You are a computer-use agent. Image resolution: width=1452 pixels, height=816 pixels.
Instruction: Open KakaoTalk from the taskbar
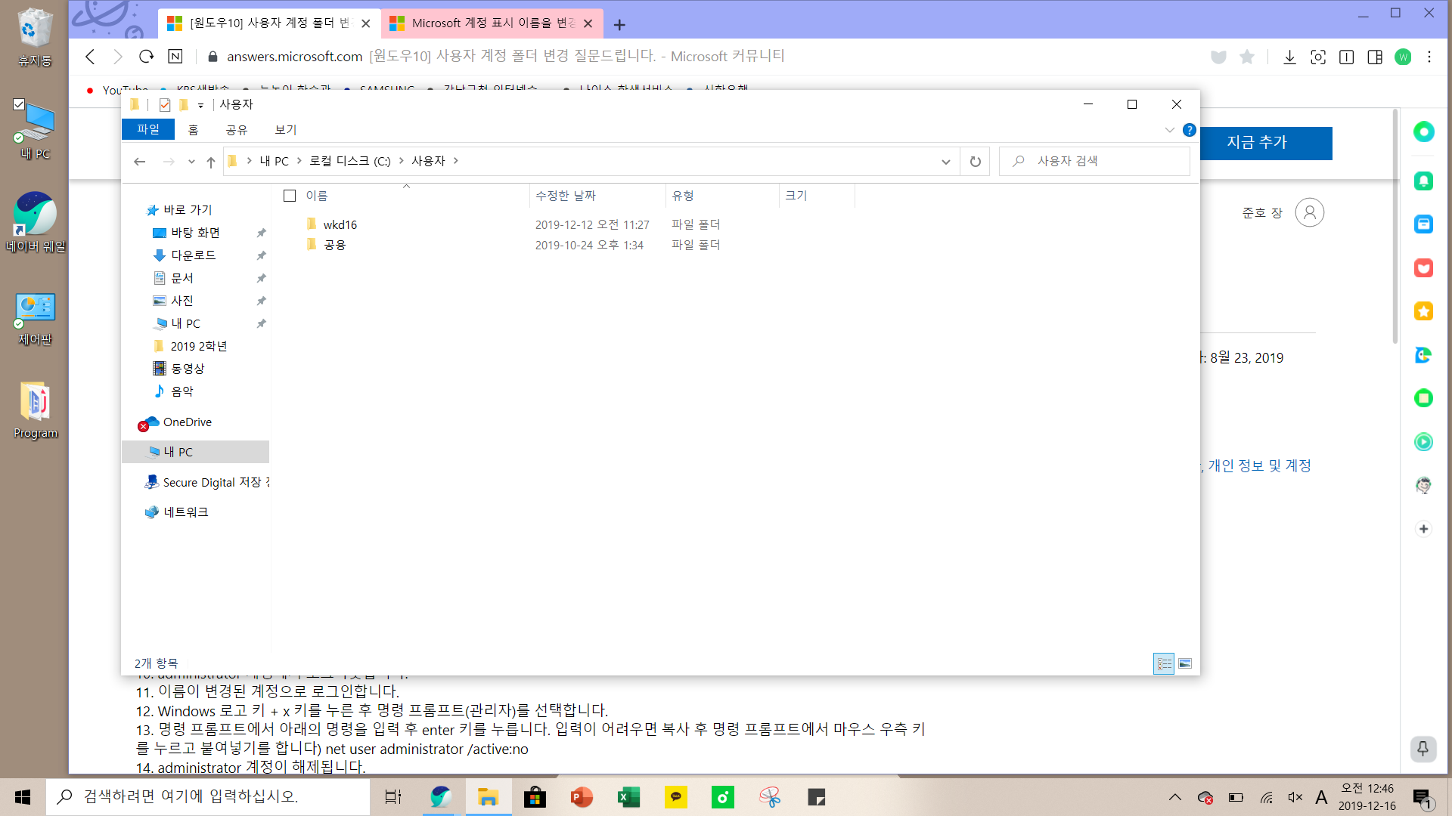[675, 797]
